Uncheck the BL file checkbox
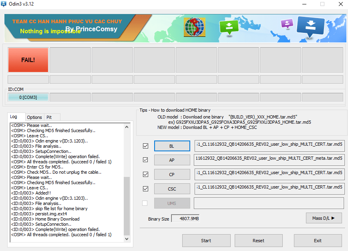 click(146, 146)
